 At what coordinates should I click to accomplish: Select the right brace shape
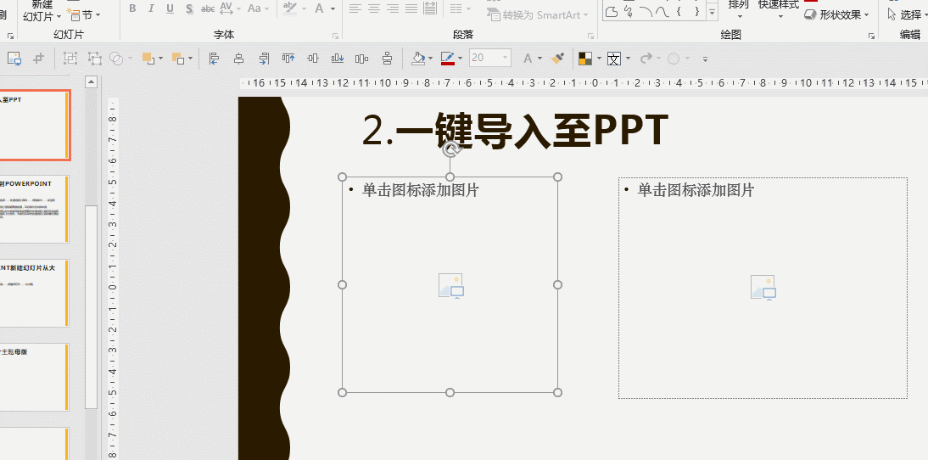tap(696, 12)
